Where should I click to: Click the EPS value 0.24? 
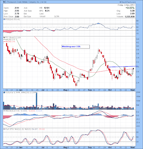tap(47, 11)
